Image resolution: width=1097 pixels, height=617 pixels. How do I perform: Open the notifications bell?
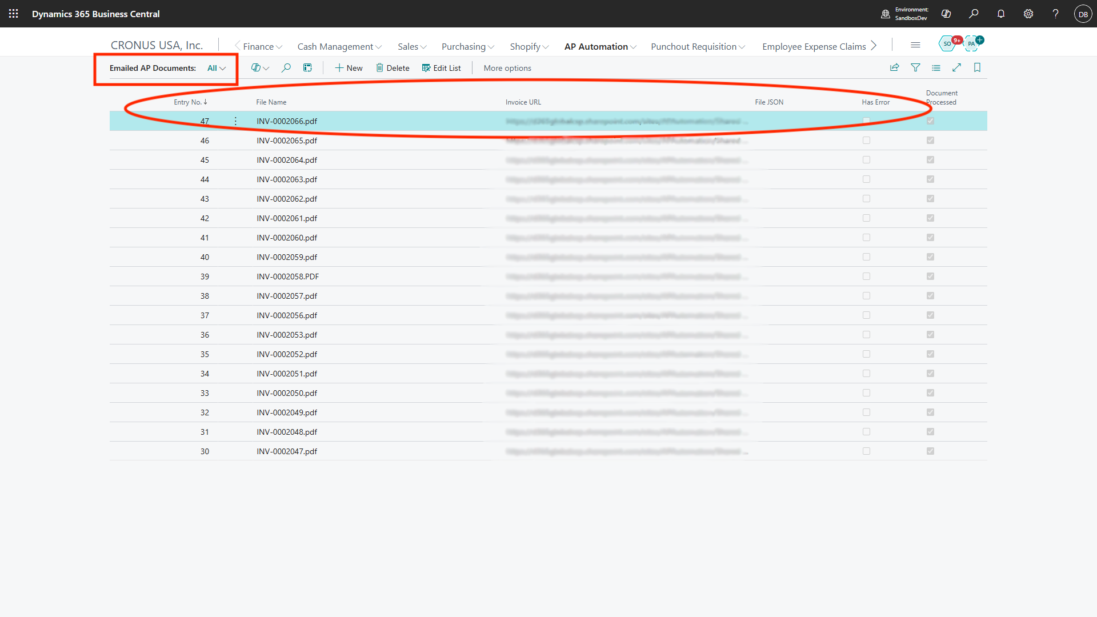click(x=1001, y=14)
